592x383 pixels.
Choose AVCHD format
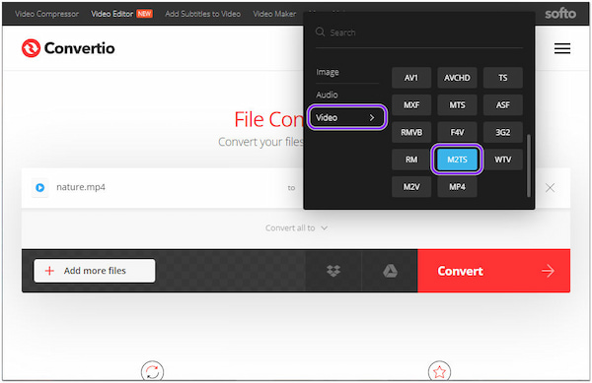click(457, 78)
